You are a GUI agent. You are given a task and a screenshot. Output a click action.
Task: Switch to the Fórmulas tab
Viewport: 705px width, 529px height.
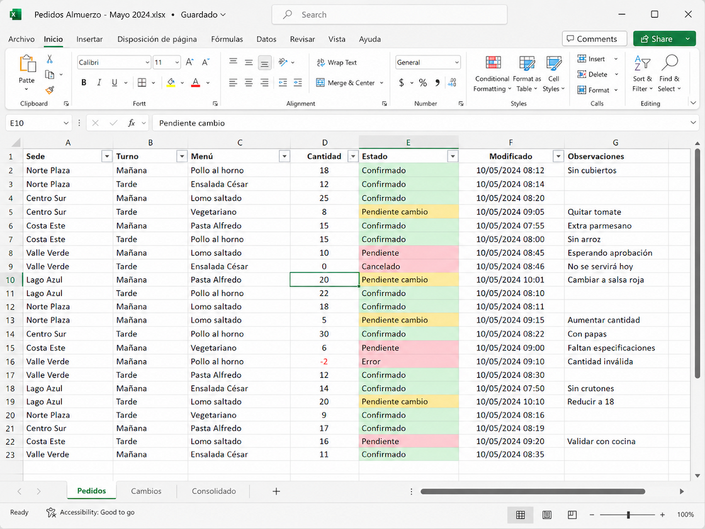click(x=227, y=39)
